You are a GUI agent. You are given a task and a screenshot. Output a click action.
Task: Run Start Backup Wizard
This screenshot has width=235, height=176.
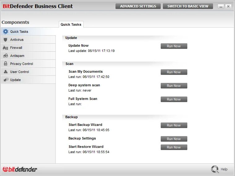[x=174, y=125]
